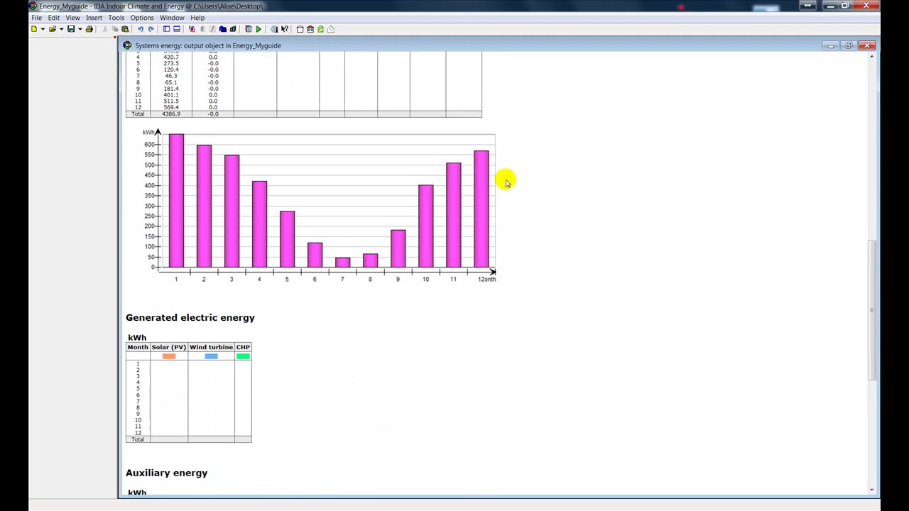Open the Insert menu
The width and height of the screenshot is (909, 511).
pyautogui.click(x=94, y=18)
